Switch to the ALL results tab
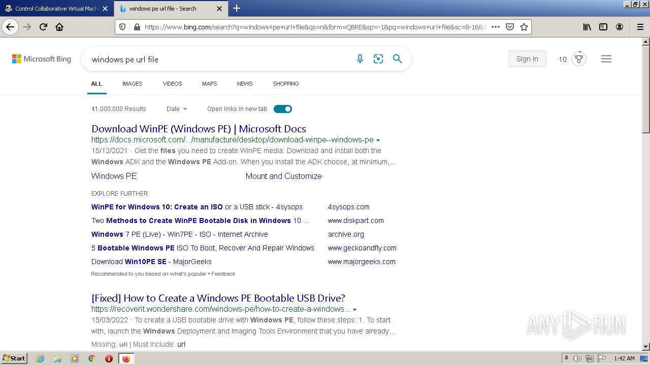 click(96, 84)
